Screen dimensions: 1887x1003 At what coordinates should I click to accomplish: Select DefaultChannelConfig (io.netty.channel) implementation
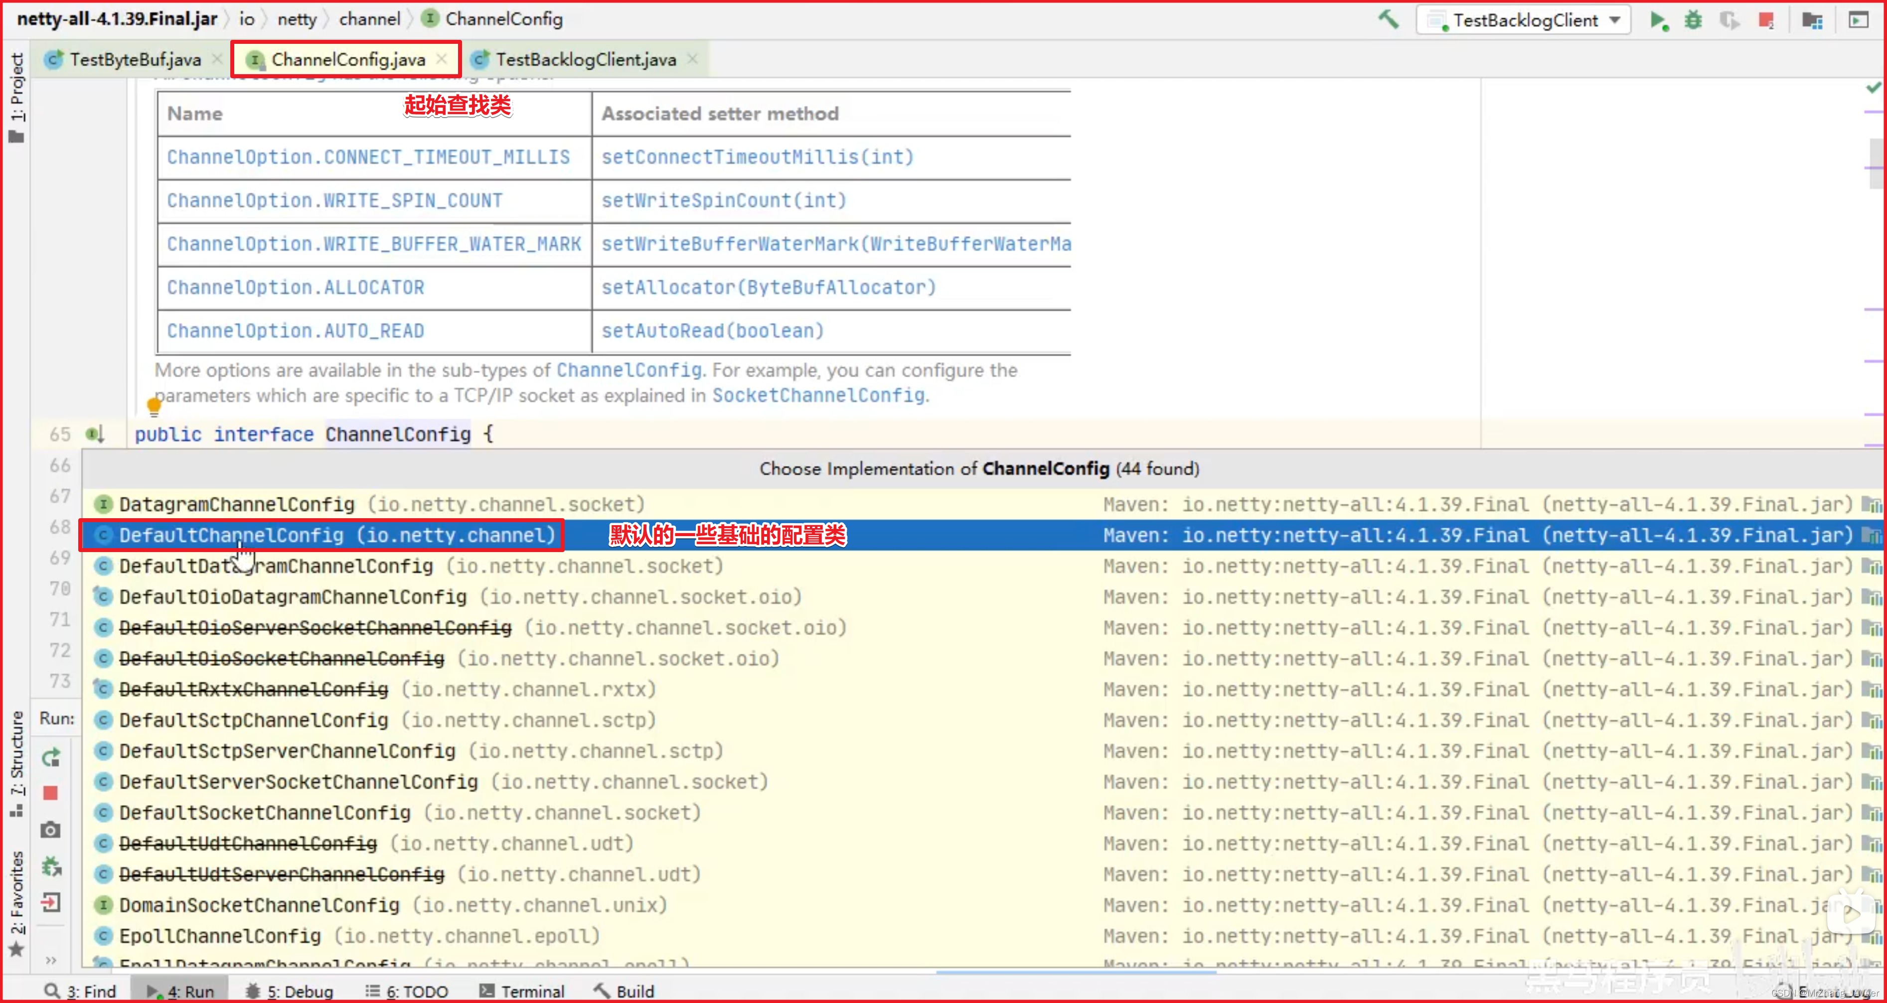(x=981, y=535)
